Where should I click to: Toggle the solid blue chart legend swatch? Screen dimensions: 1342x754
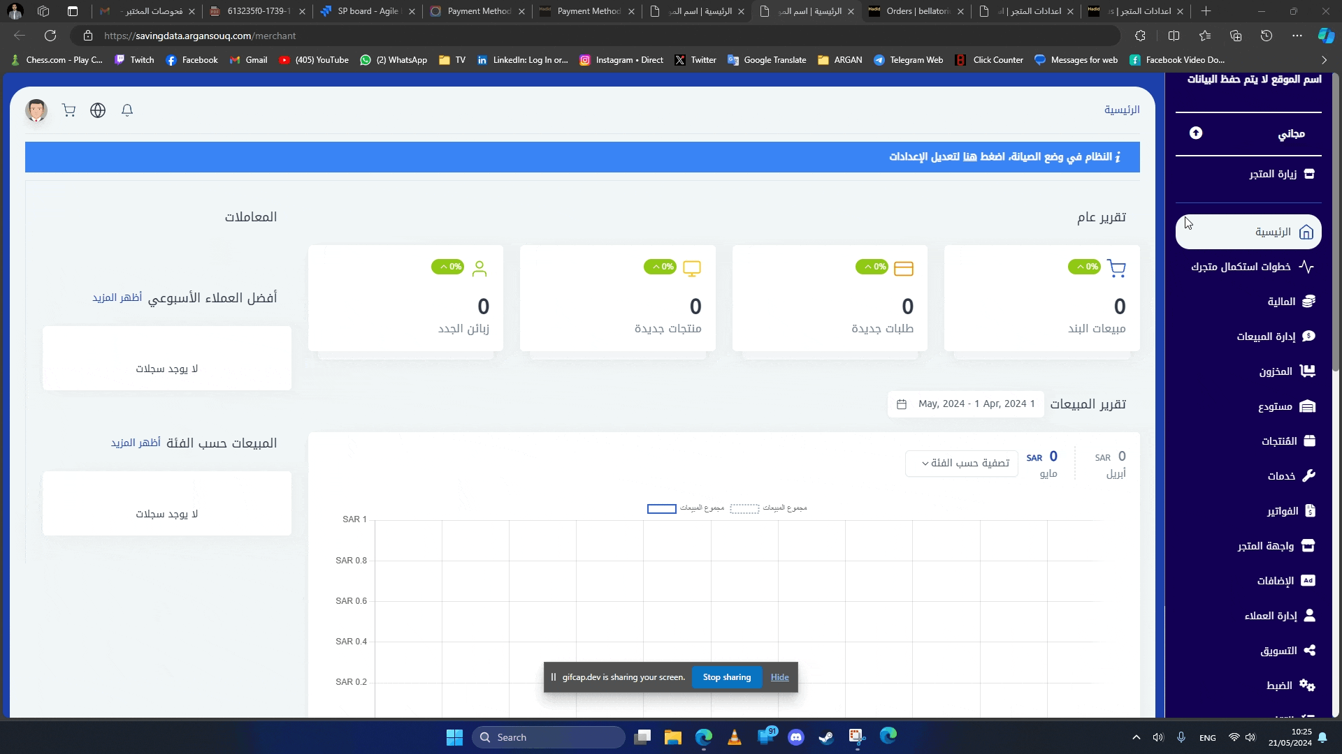pyautogui.click(x=661, y=509)
